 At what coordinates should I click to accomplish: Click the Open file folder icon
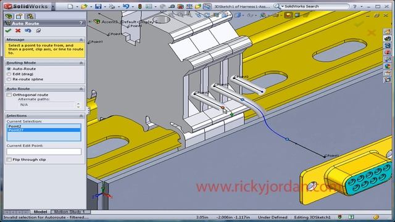[84, 6]
